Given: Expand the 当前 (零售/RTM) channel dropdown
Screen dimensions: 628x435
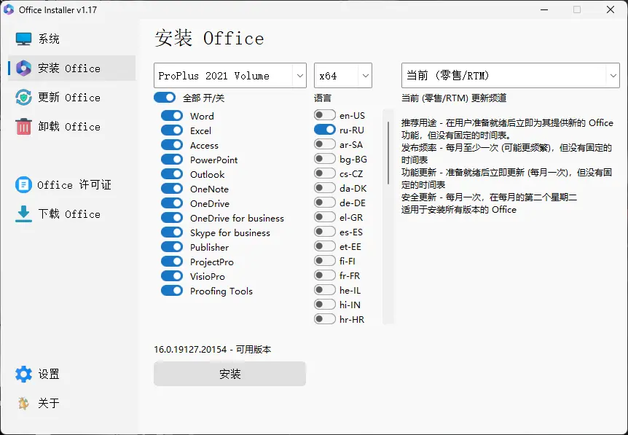Looking at the screenshot, I should 511,75.
